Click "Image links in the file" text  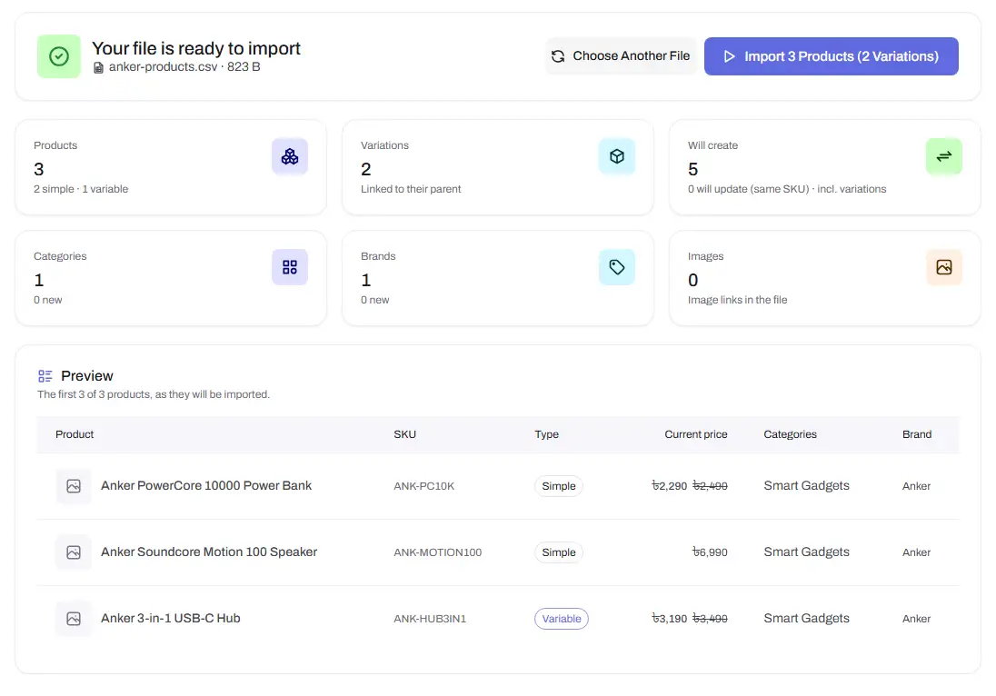pyautogui.click(x=738, y=300)
